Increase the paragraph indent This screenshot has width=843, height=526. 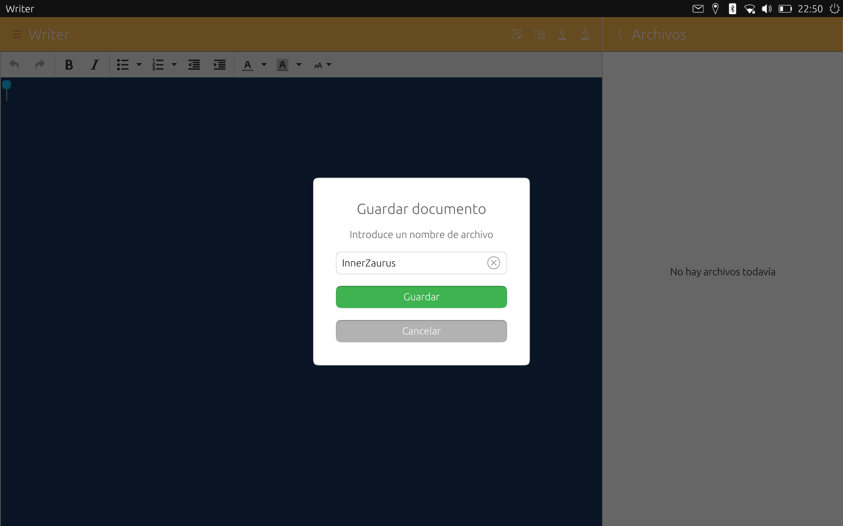(220, 65)
